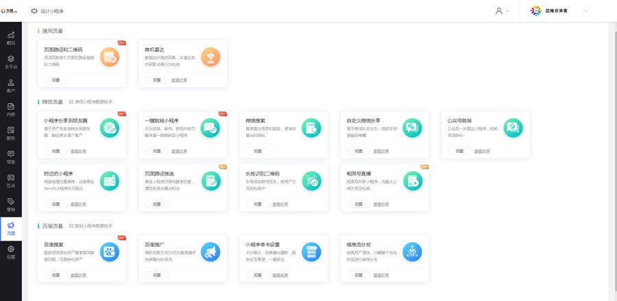
Task: Click the 商机雷达 radar icon
Action: pyautogui.click(x=210, y=57)
